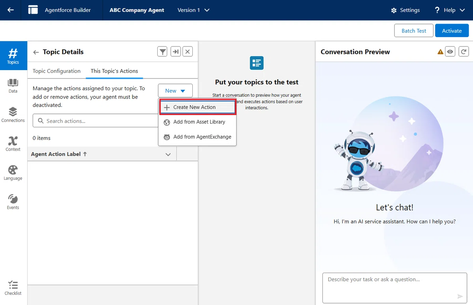Click the filter icon in Topic Details
Image resolution: width=473 pixels, height=305 pixels.
pos(162,52)
